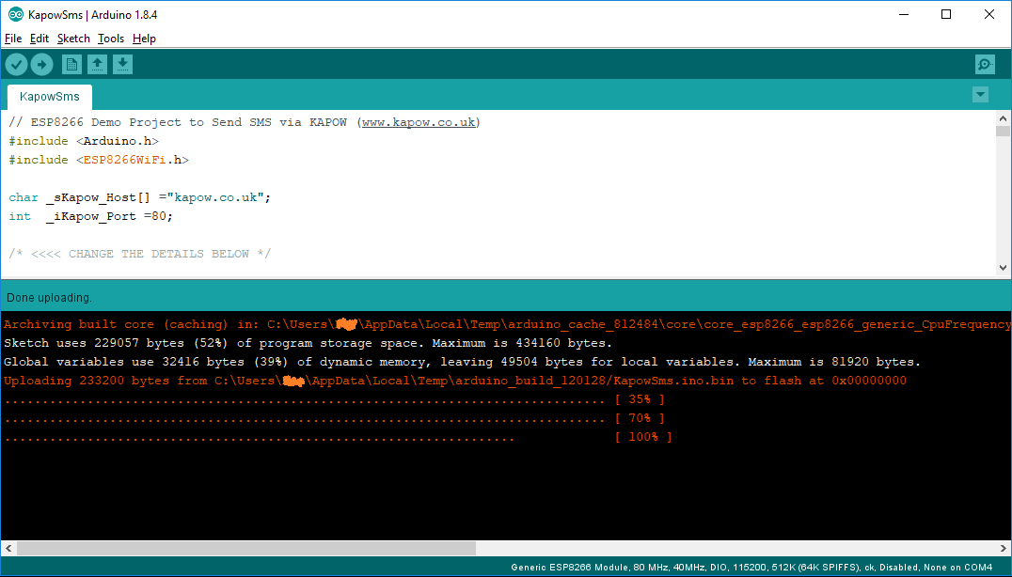This screenshot has width=1012, height=577.
Task: Create a new sketch from the toolbar
Action: [71, 64]
